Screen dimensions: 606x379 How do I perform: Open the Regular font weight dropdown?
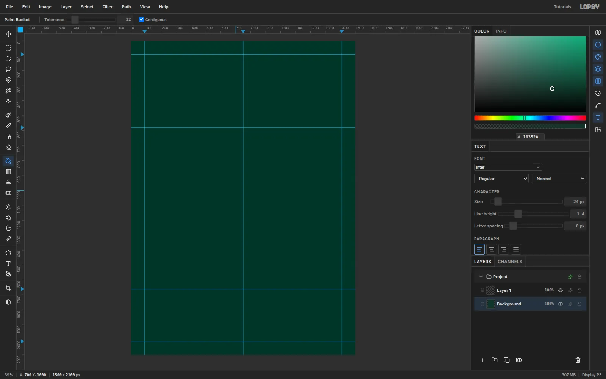(501, 179)
